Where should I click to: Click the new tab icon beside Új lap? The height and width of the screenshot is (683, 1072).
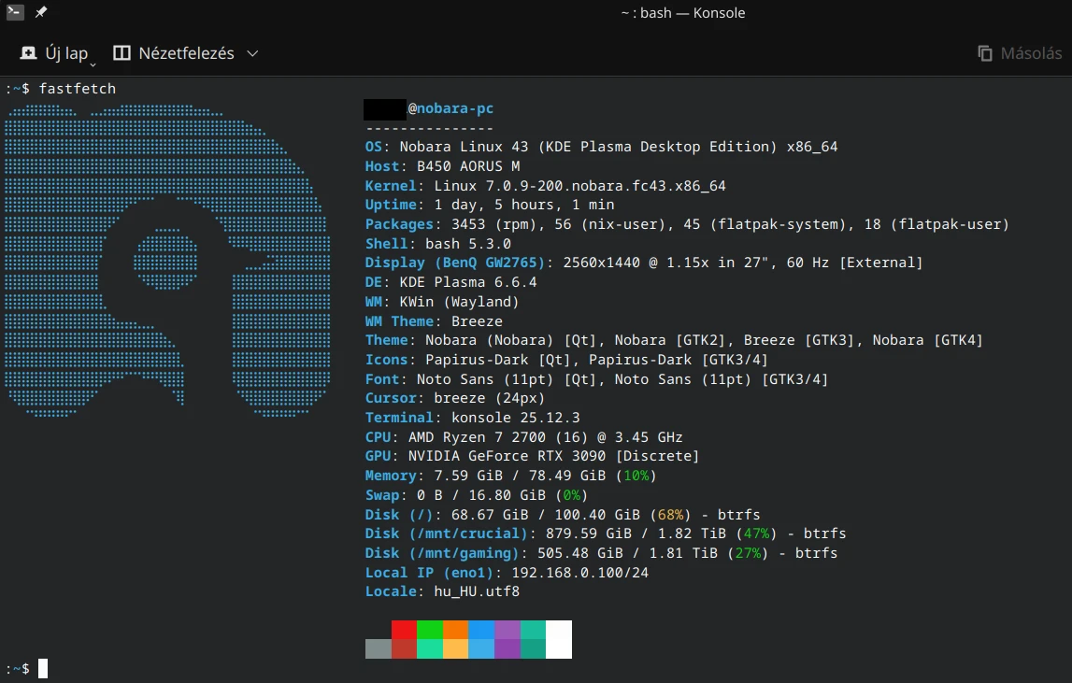pos(28,53)
